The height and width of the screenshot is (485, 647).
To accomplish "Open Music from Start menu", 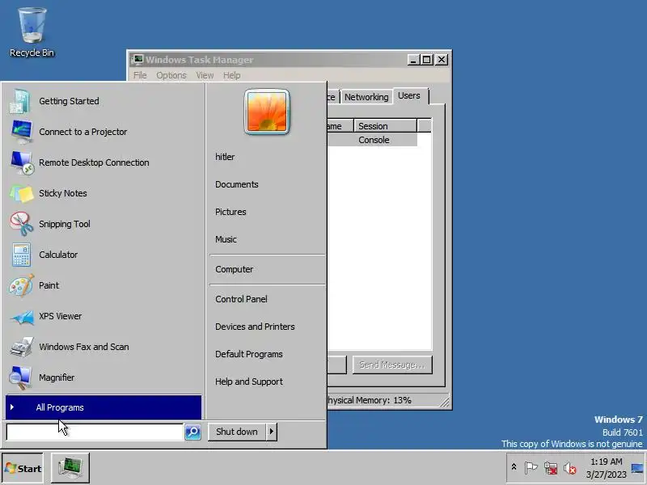I will 226,239.
